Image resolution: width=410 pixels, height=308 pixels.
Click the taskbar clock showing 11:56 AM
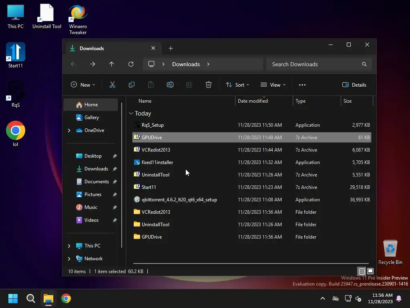click(380, 298)
